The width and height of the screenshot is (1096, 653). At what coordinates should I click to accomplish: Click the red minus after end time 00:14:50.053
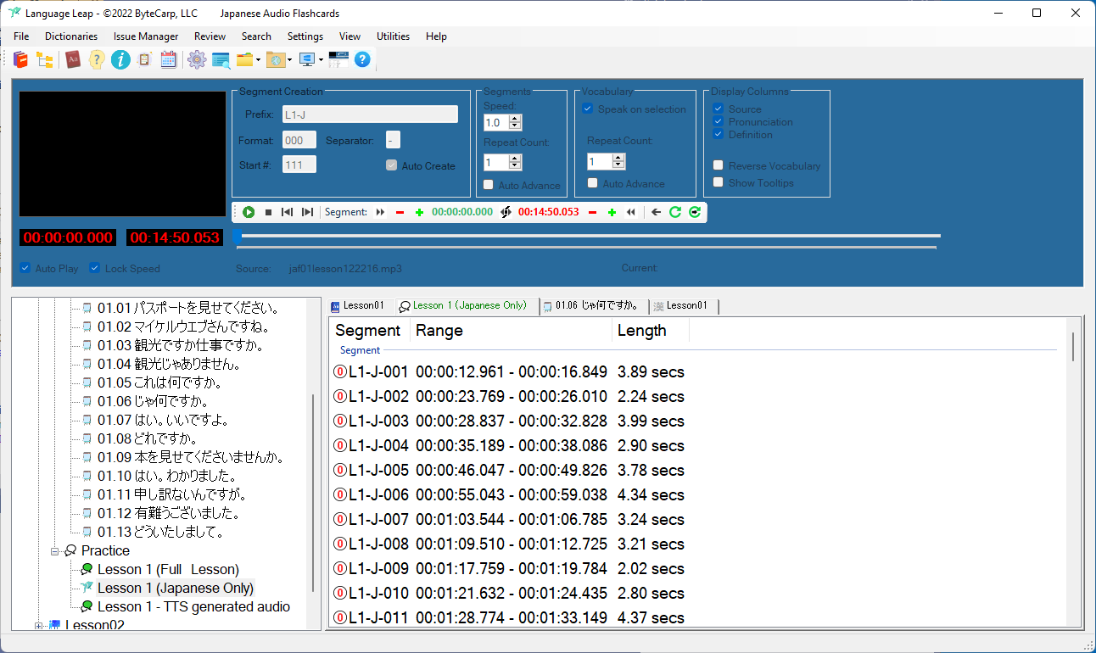coord(592,212)
